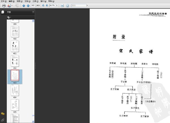Select highlighted page thumbnail 403
The width and height of the screenshot is (170, 123).
point(15,75)
